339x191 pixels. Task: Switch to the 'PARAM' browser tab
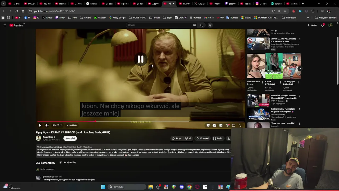pos(184,4)
